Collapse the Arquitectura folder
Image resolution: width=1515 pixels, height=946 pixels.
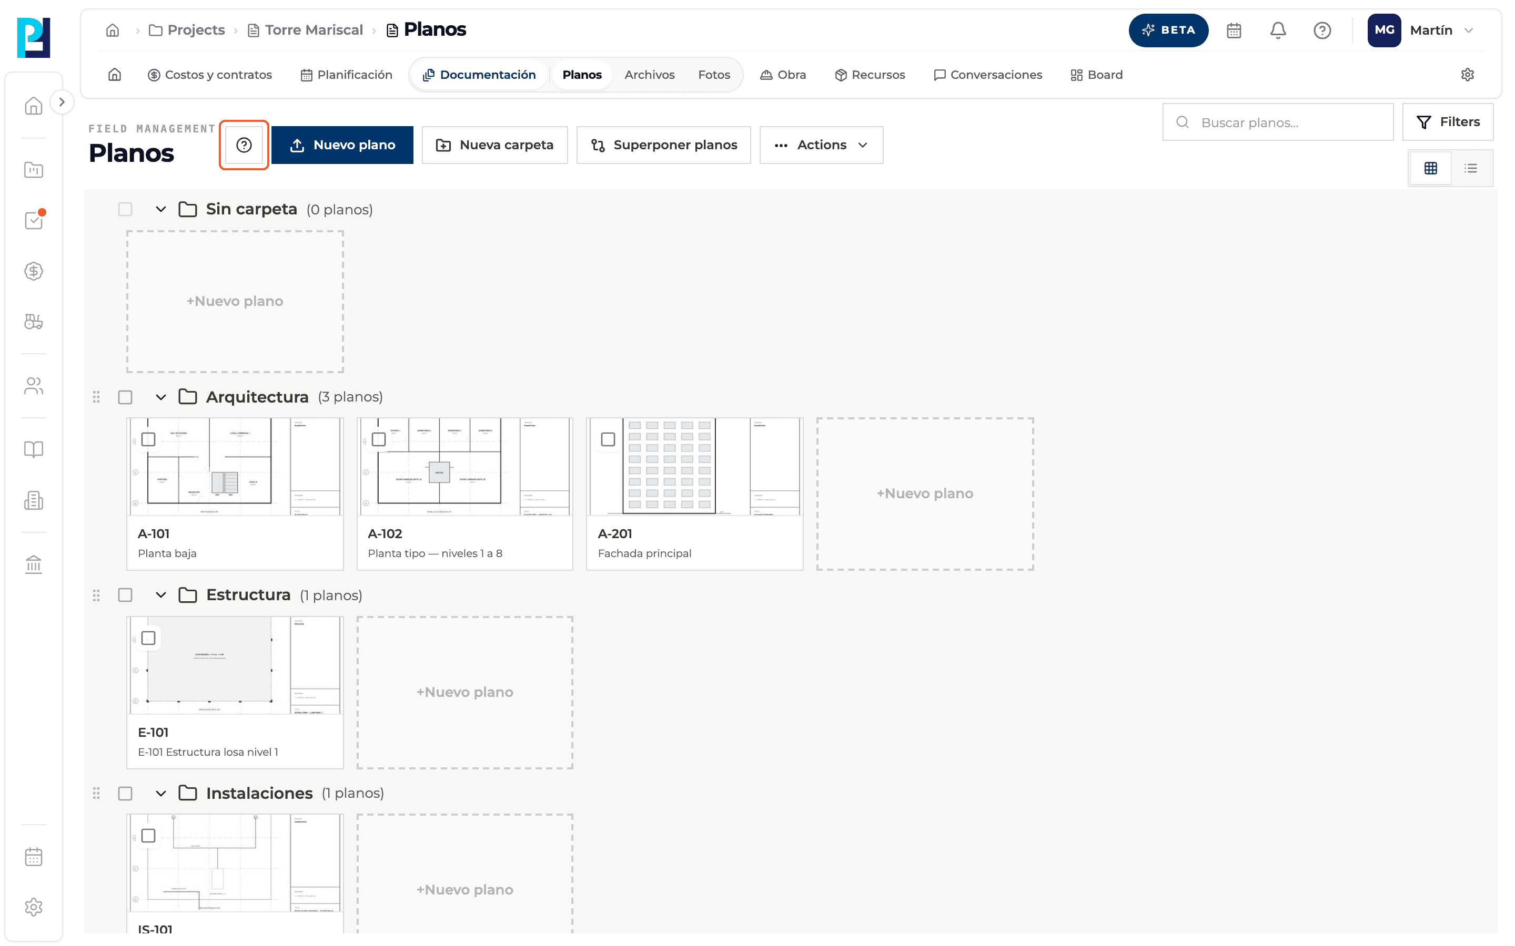(x=161, y=397)
